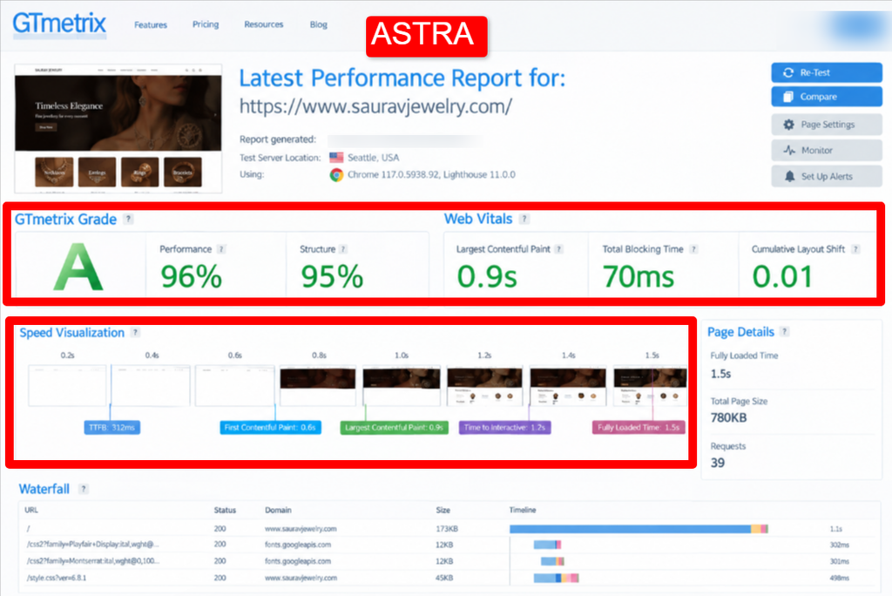The image size is (892, 596).
Task: Click the Size column header
Action: tap(443, 510)
